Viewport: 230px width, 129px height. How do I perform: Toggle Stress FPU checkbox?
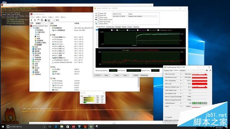tap(98, 15)
